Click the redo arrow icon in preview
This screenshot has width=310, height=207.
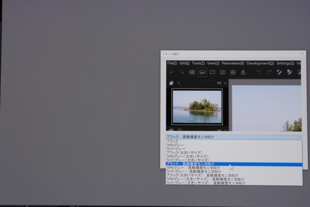click(269, 72)
